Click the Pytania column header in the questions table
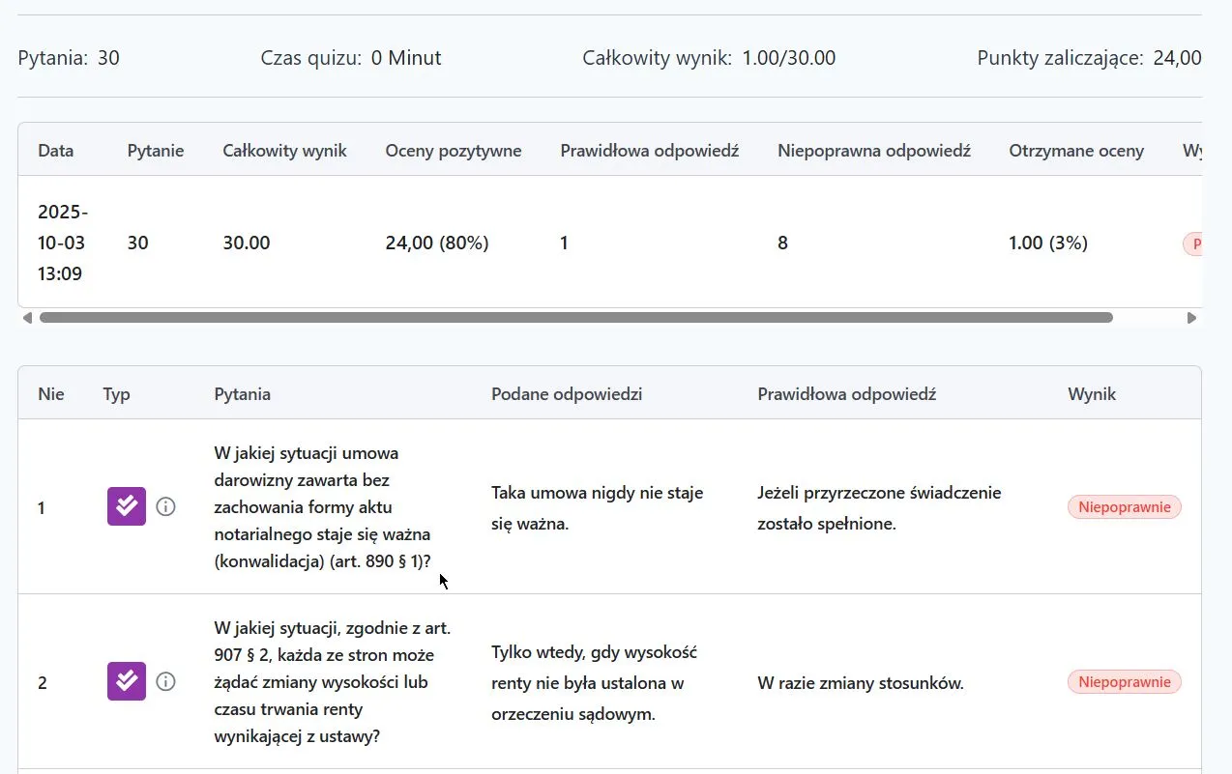1232x774 pixels. pyautogui.click(x=242, y=394)
